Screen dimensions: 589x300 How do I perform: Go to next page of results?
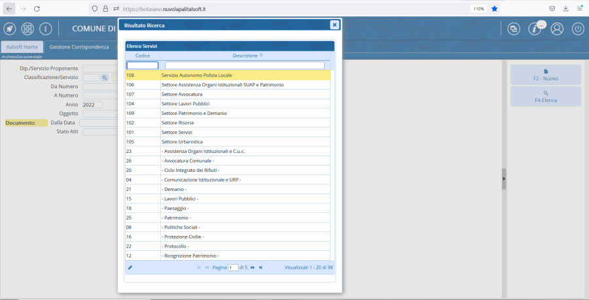(x=253, y=267)
